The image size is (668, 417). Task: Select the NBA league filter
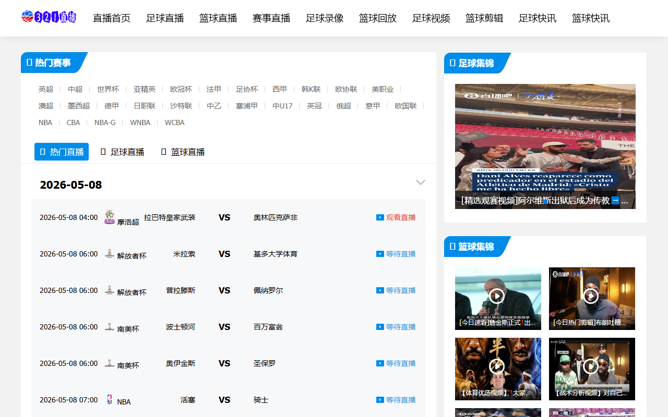[45, 122]
